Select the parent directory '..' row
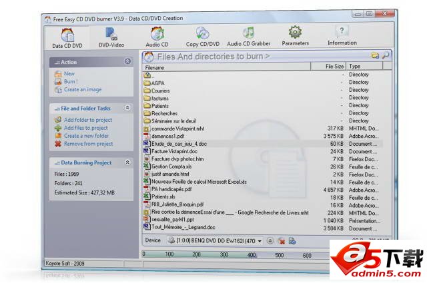The width and height of the screenshot is (427, 283). click(x=263, y=75)
